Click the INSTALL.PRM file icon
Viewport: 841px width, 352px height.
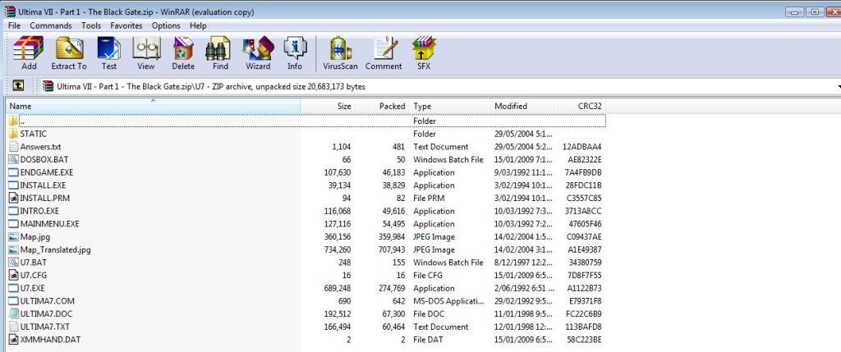click(14, 199)
